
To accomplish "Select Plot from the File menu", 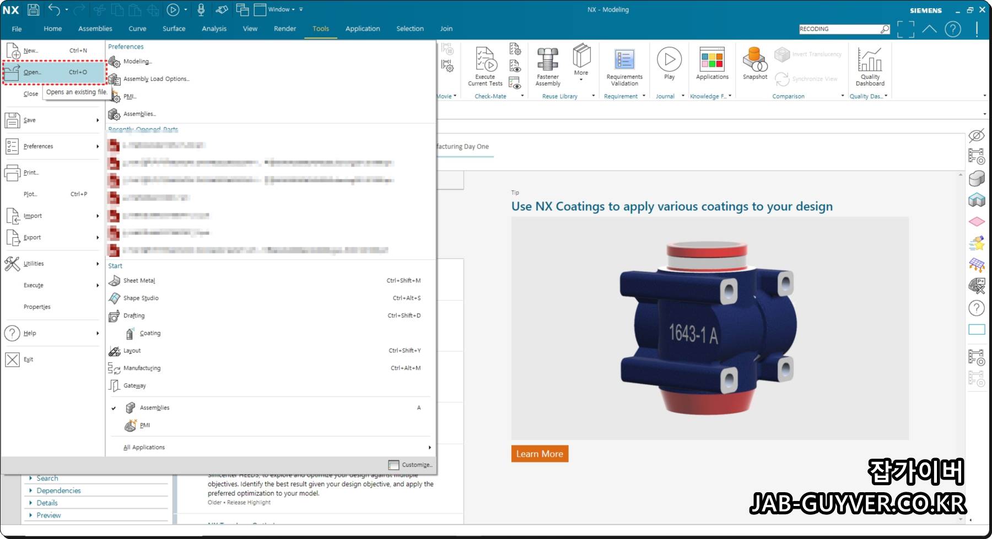I will (x=53, y=194).
